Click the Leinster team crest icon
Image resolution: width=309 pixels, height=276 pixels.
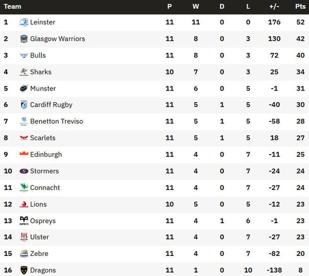[24, 22]
